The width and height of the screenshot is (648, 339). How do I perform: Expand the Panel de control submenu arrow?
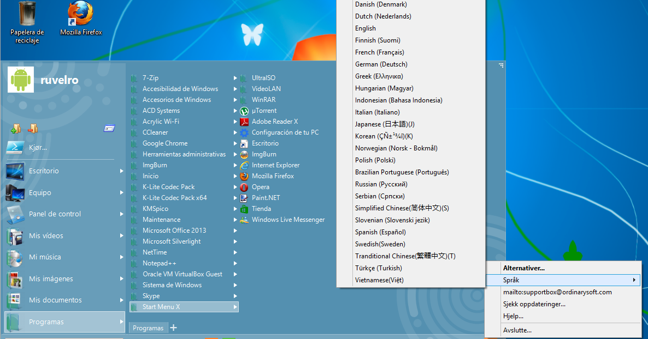click(121, 214)
